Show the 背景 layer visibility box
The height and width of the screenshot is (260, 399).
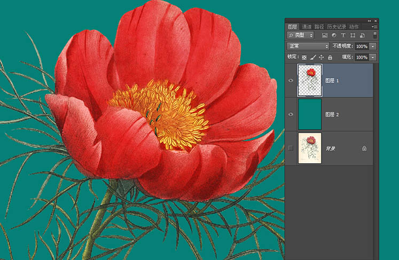coord(291,148)
